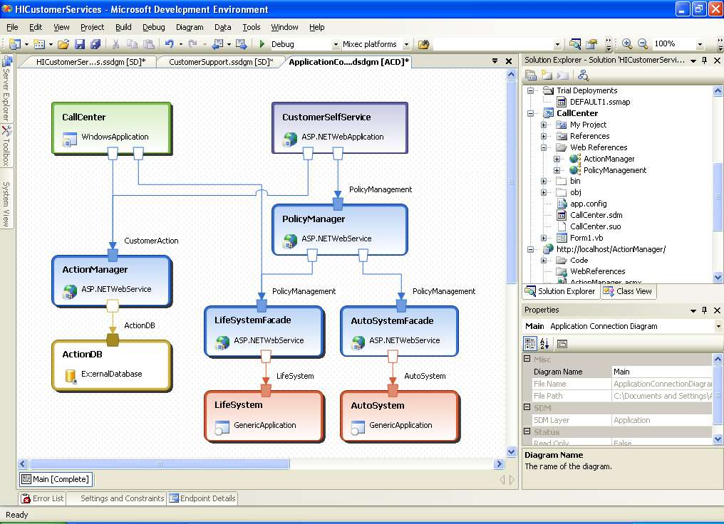This screenshot has height=524, width=724.
Task: Select the LifeSystem generic application shape
Action: [x=264, y=416]
